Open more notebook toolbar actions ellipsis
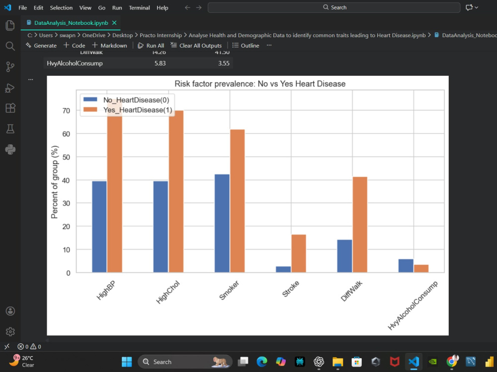The image size is (497, 372). point(269,45)
